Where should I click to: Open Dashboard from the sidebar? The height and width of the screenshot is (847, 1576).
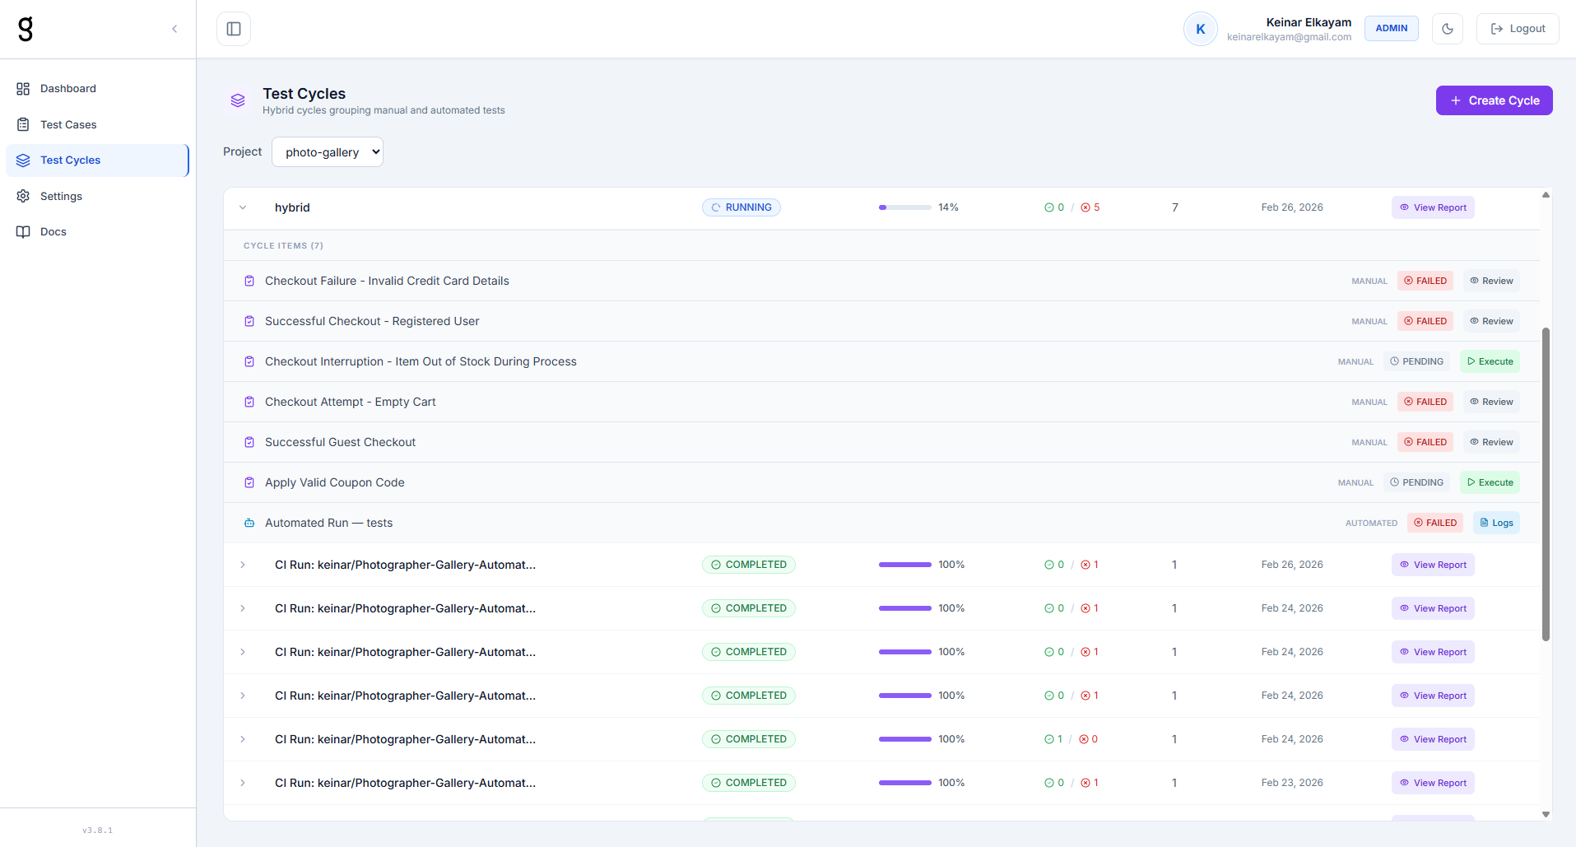click(x=68, y=89)
